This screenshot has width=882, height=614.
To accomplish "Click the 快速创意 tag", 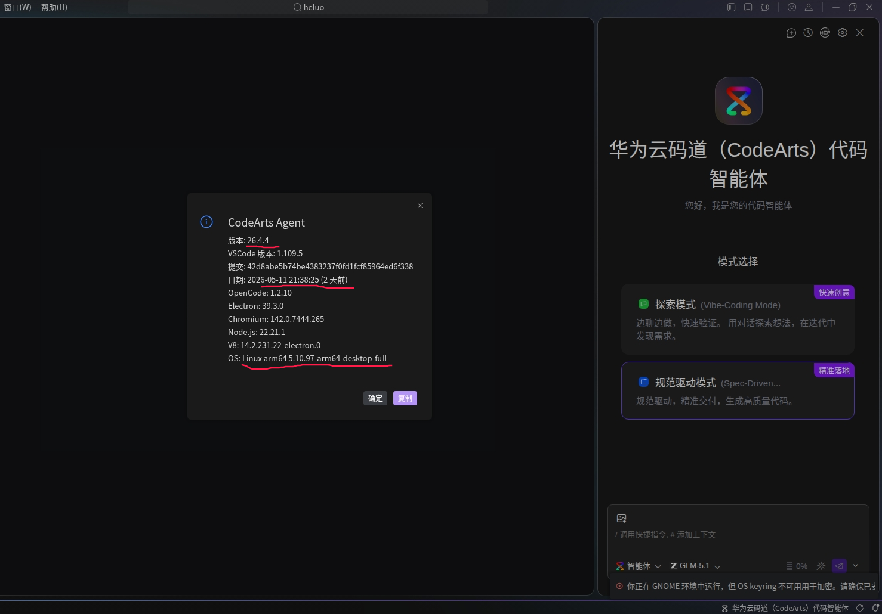I will click(834, 292).
